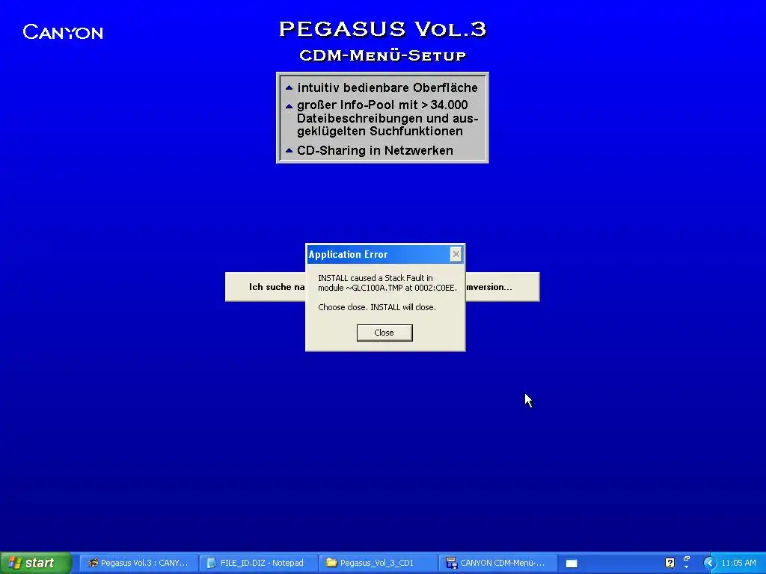Click the PEGASUS VOL.3 heading
This screenshot has height=574, width=766.
coord(382,29)
